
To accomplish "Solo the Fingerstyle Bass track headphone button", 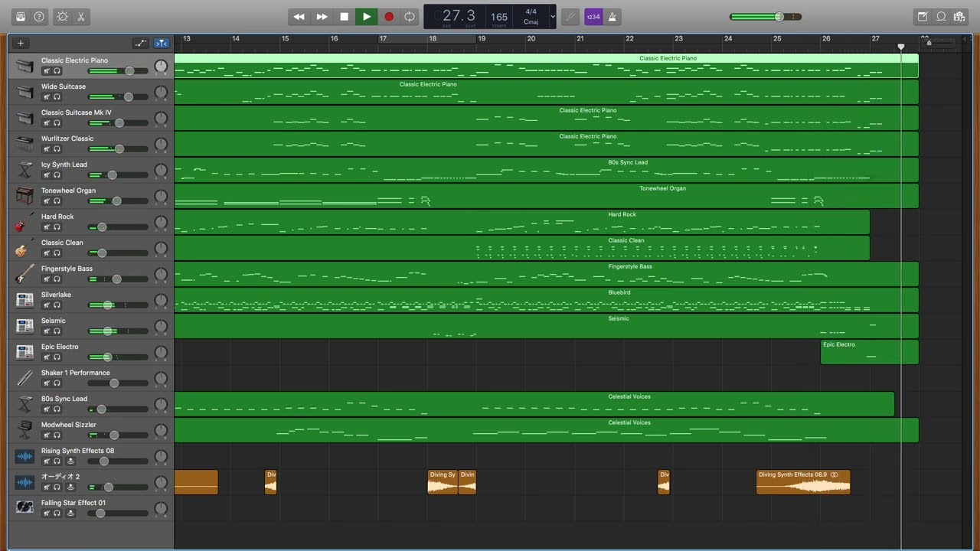I will [x=57, y=279].
